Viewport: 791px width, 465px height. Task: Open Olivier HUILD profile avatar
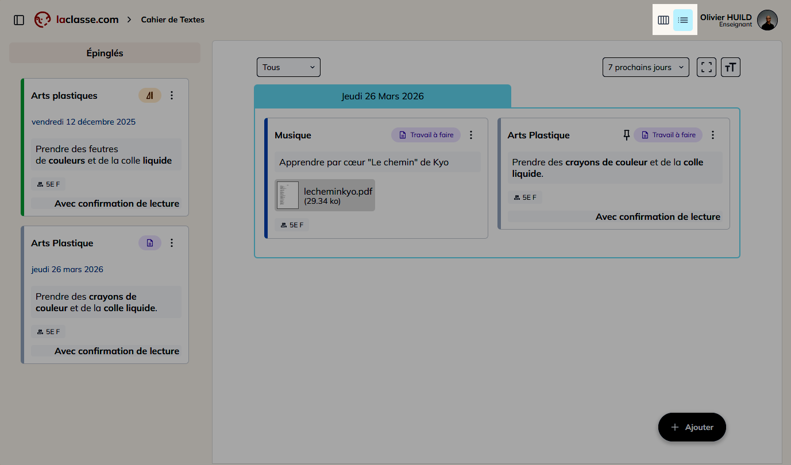click(767, 20)
